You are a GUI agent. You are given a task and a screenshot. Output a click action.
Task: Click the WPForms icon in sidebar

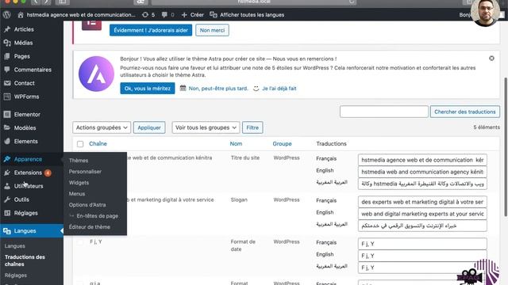(x=7, y=97)
